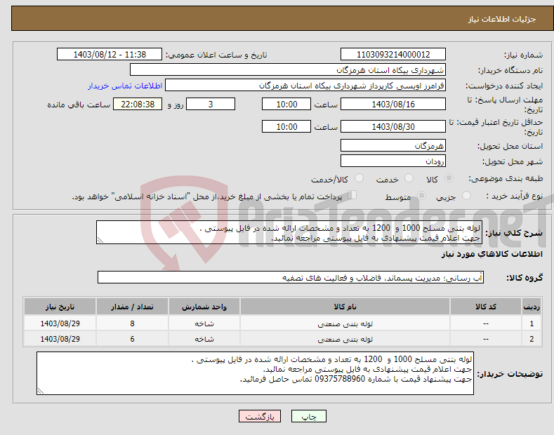
Task: Toggle the treasury bonds payment checkbox
Action: click(352, 194)
